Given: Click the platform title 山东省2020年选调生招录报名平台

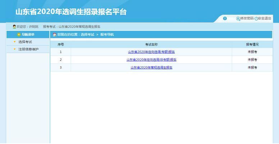Looking at the screenshot, I should pos(71,12).
